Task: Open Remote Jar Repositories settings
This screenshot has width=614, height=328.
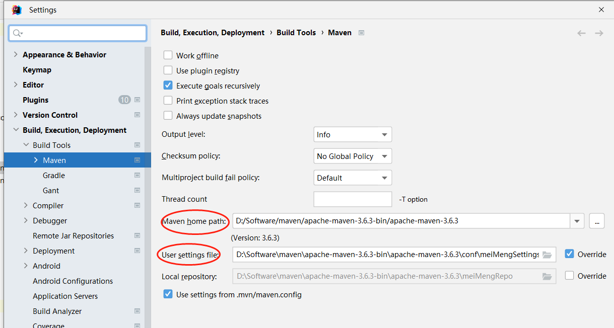Action: point(74,235)
